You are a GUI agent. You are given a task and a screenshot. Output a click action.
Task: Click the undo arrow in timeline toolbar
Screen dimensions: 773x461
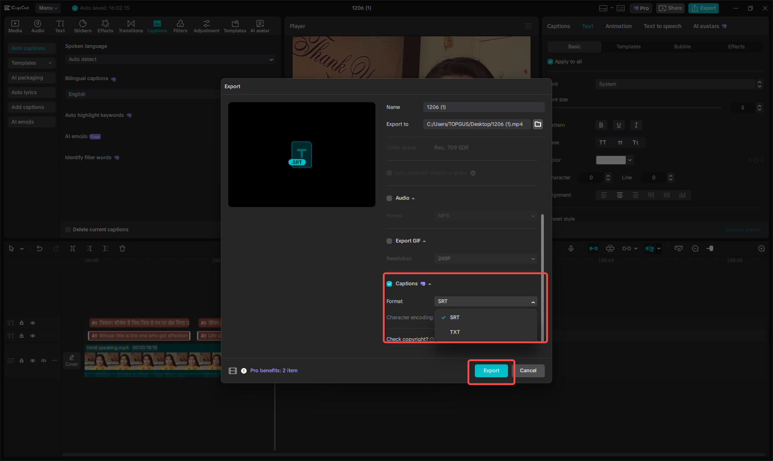(40, 248)
